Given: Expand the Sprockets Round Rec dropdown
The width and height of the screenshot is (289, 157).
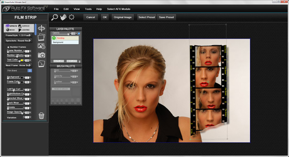Looking at the screenshot, I should click(18, 41).
